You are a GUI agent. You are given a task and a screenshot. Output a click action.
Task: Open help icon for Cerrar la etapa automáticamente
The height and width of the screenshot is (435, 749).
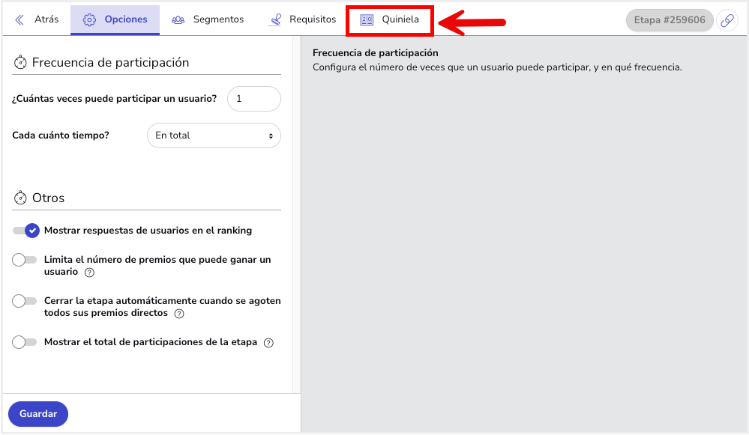[x=179, y=314]
